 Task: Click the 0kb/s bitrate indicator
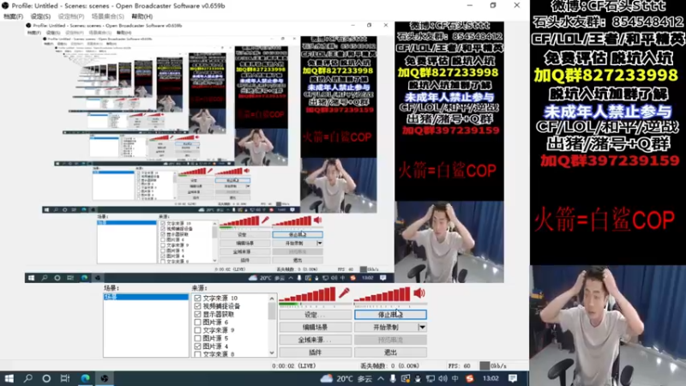[493, 366]
